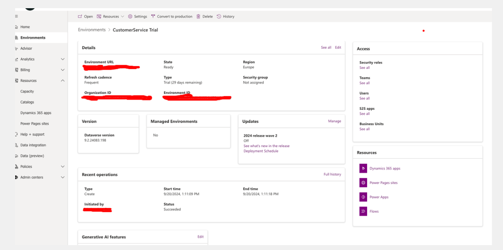Click the CustomerService Trial breadcrumb title
Viewport: 503px width, 250px height.
(x=135, y=30)
